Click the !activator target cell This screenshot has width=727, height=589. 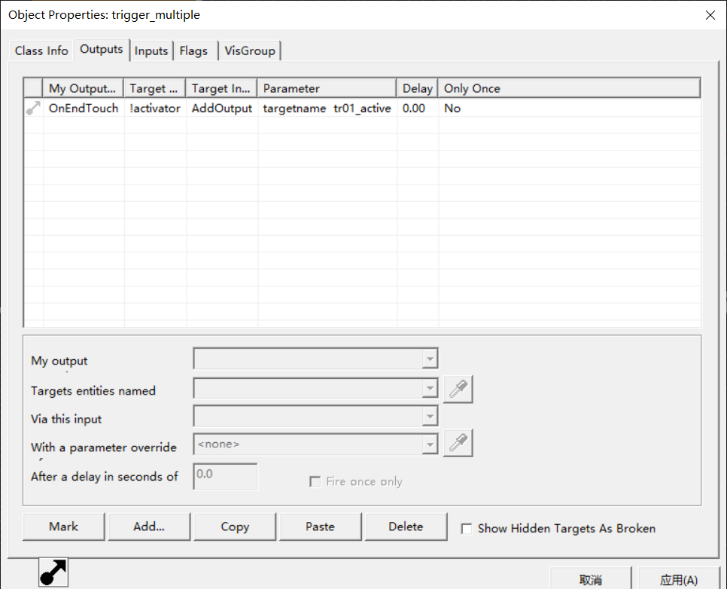point(155,108)
